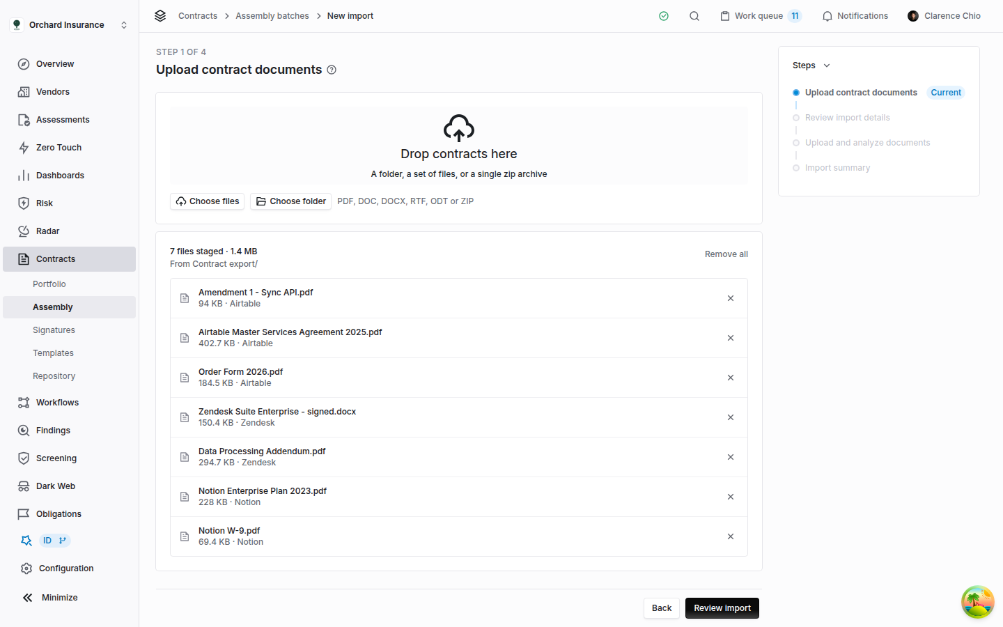
Task: Click the Zendesk Suite Enterprise - signed.docx filename
Action: click(x=277, y=412)
